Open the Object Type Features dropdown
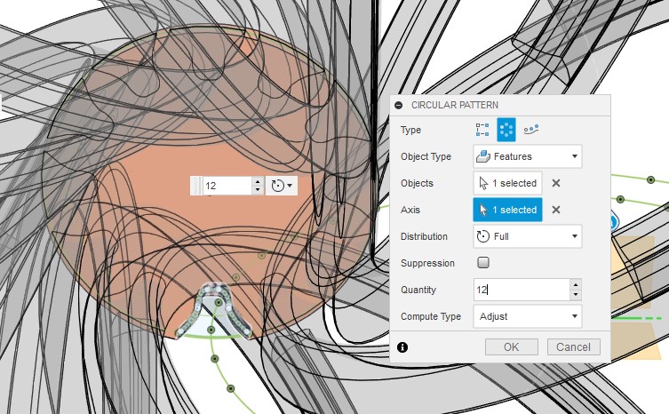Viewport: 669px width, 414px height. (x=527, y=156)
